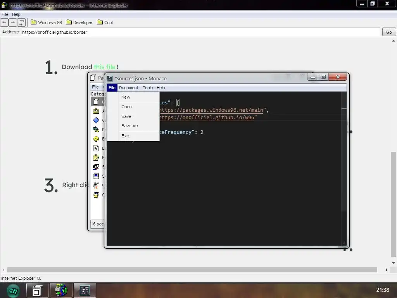Open the Document menu in Monaco

click(x=129, y=88)
